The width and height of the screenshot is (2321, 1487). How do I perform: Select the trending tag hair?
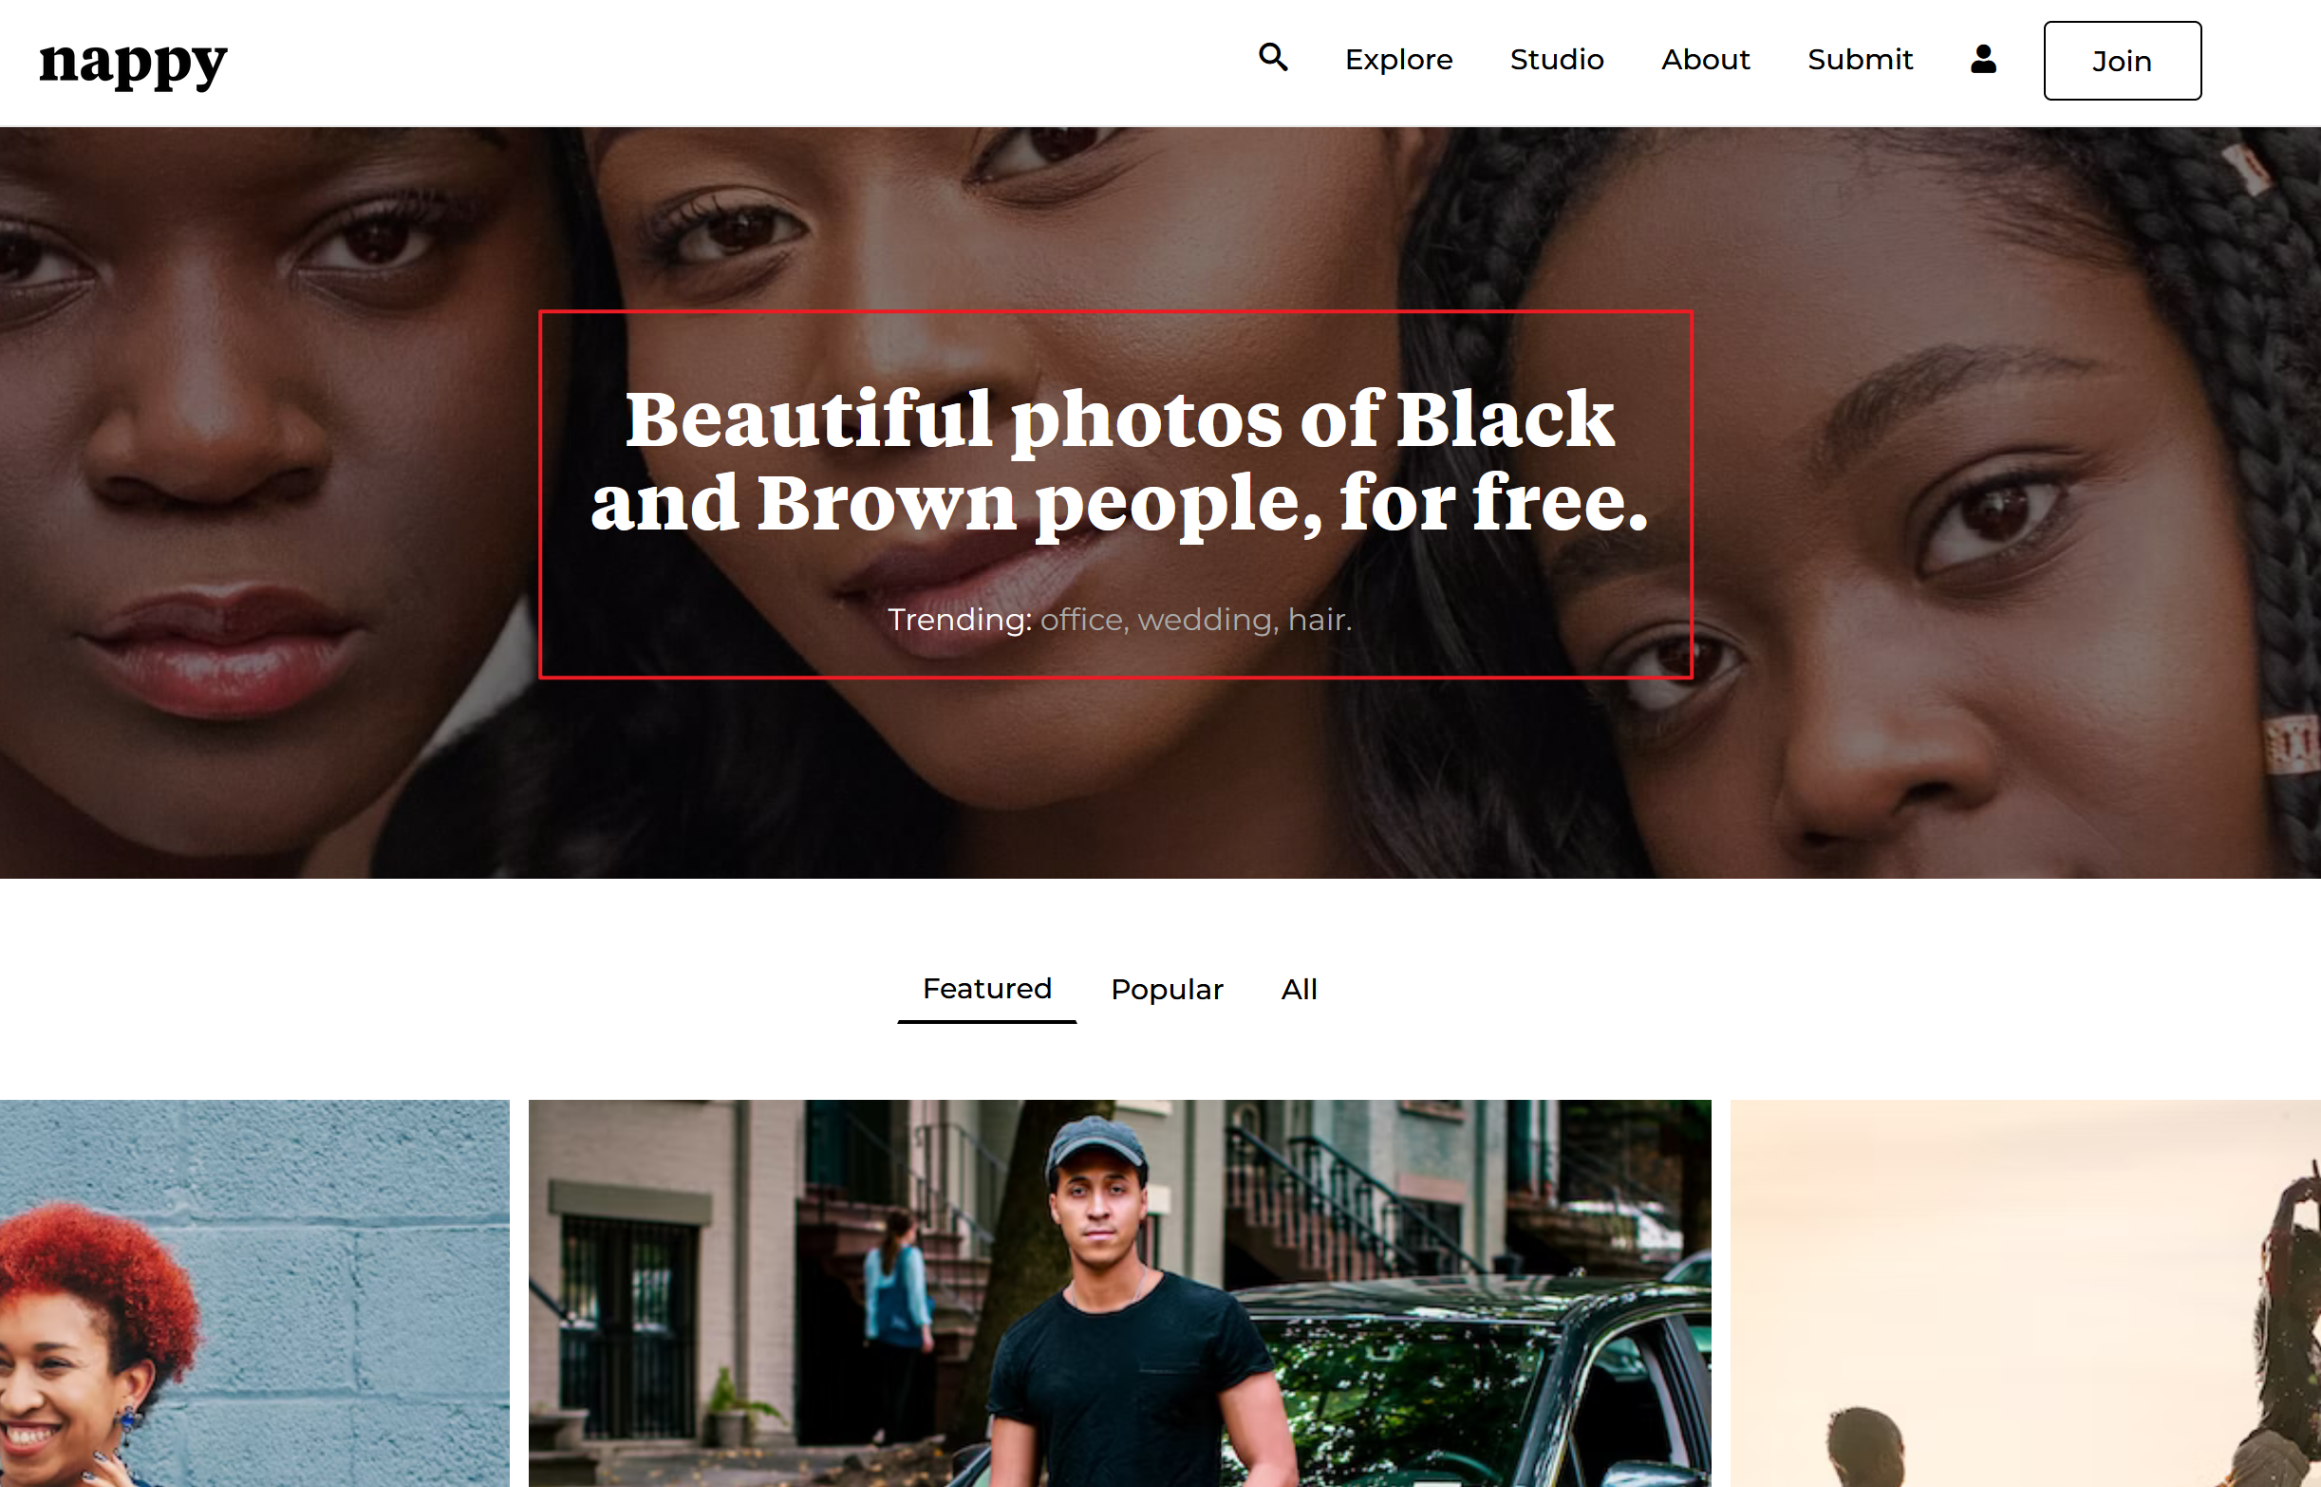point(1320,619)
